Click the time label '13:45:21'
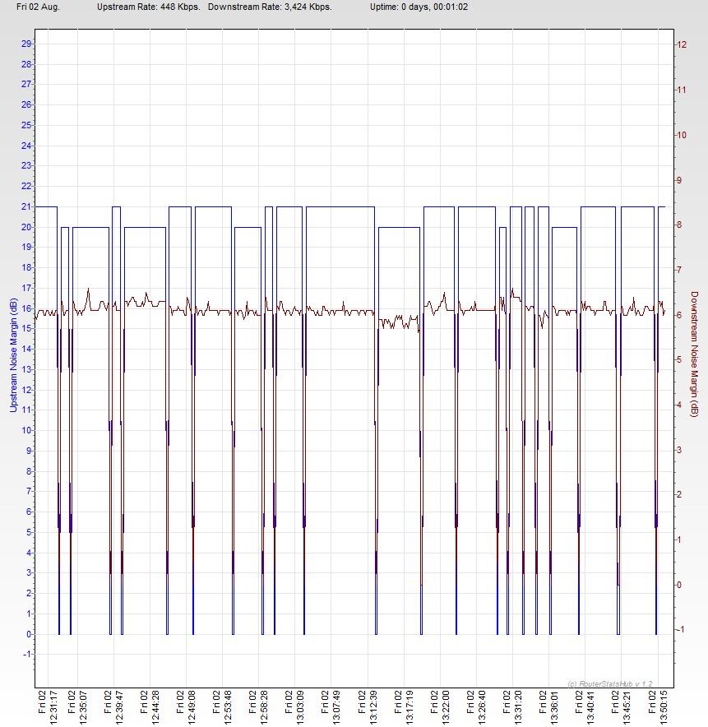Viewport: 708px width, 727px height. [627, 707]
